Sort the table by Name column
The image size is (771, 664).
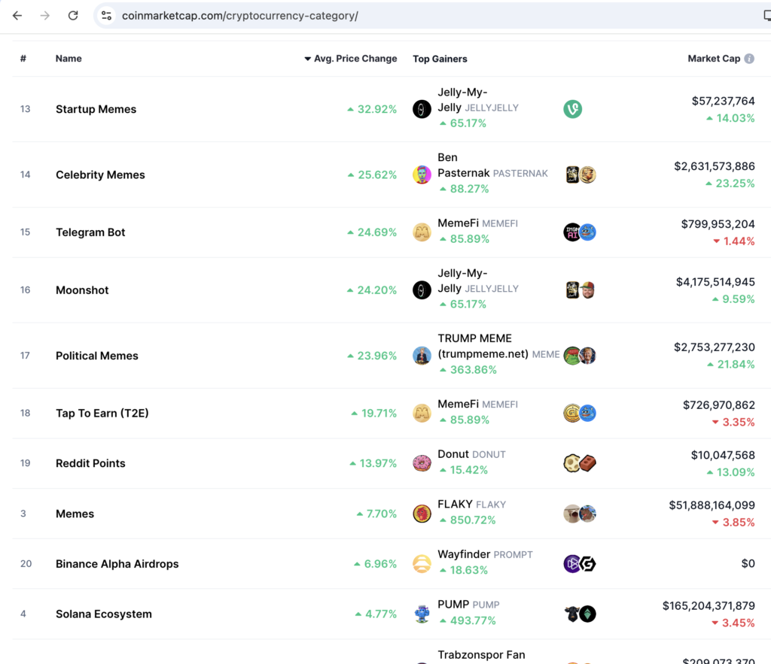tap(69, 59)
